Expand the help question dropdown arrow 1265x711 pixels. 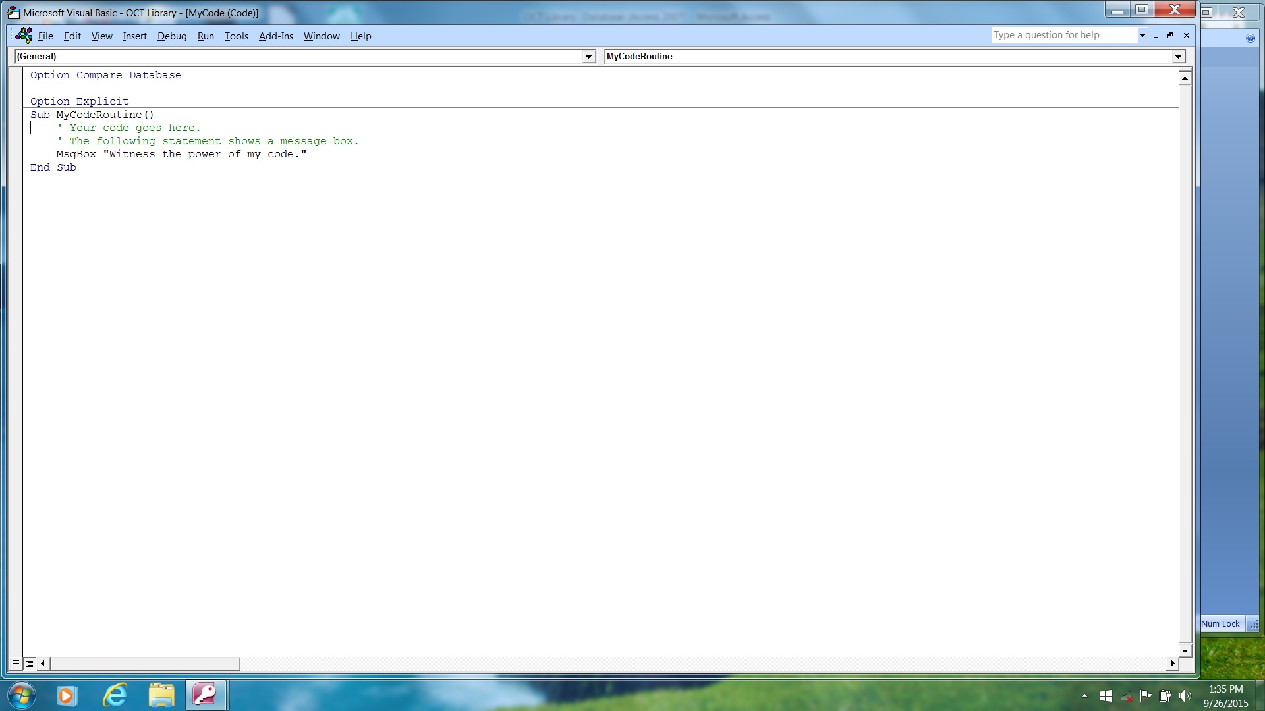point(1142,35)
